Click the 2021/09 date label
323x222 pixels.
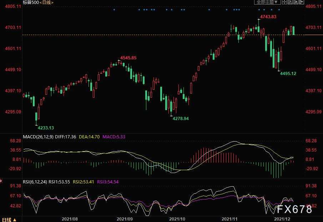coord(125,219)
